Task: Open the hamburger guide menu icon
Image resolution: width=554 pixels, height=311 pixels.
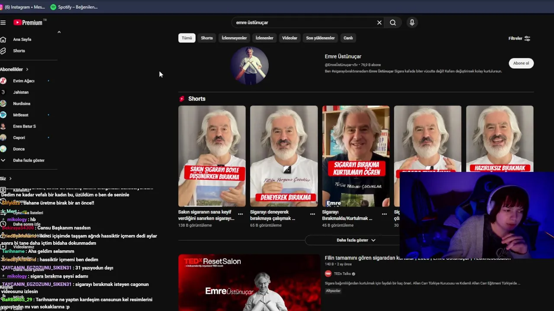Action: [x=3, y=22]
